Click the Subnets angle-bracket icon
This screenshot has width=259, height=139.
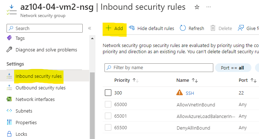click(9, 111)
